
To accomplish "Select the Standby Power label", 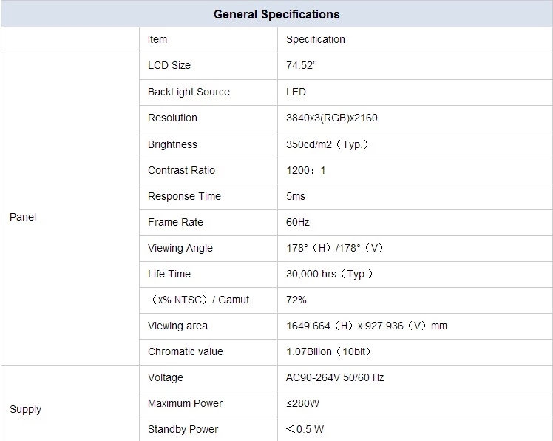I will [183, 429].
